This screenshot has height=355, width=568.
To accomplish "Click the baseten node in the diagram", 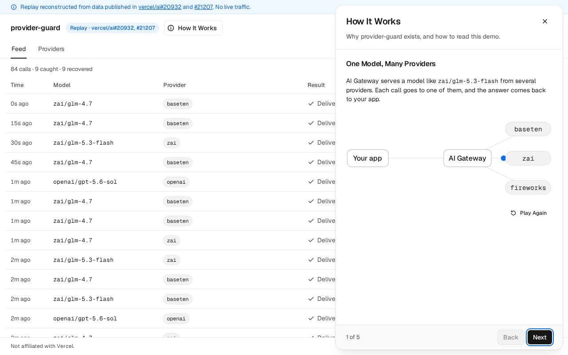I will tap(528, 129).
